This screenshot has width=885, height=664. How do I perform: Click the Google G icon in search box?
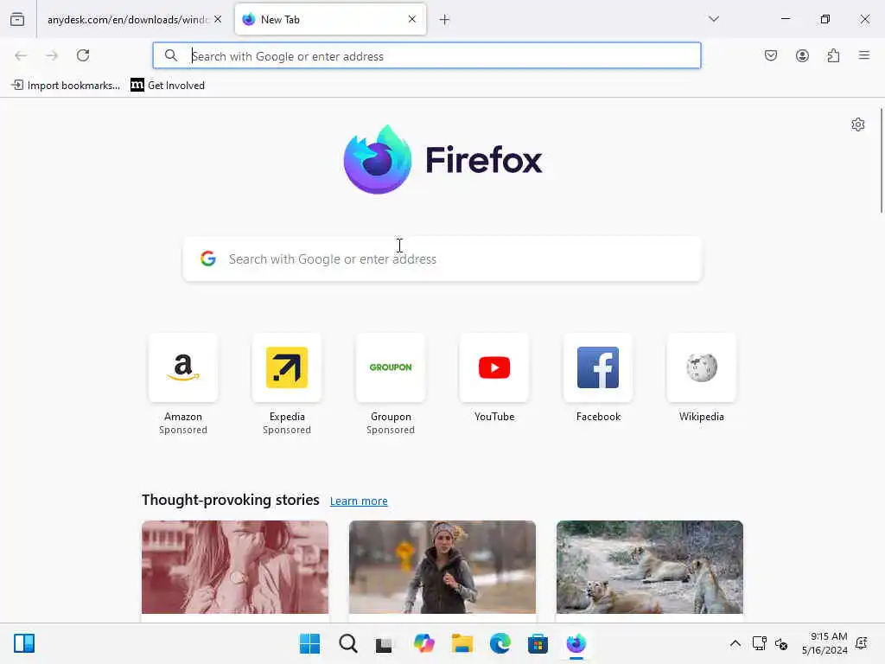208,259
